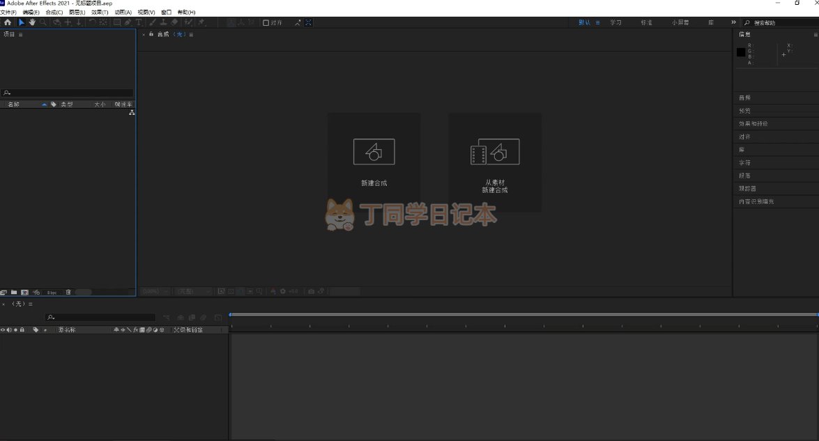Click new composition icon at project panel bottom
This screenshot has height=441, width=819.
[x=24, y=293]
